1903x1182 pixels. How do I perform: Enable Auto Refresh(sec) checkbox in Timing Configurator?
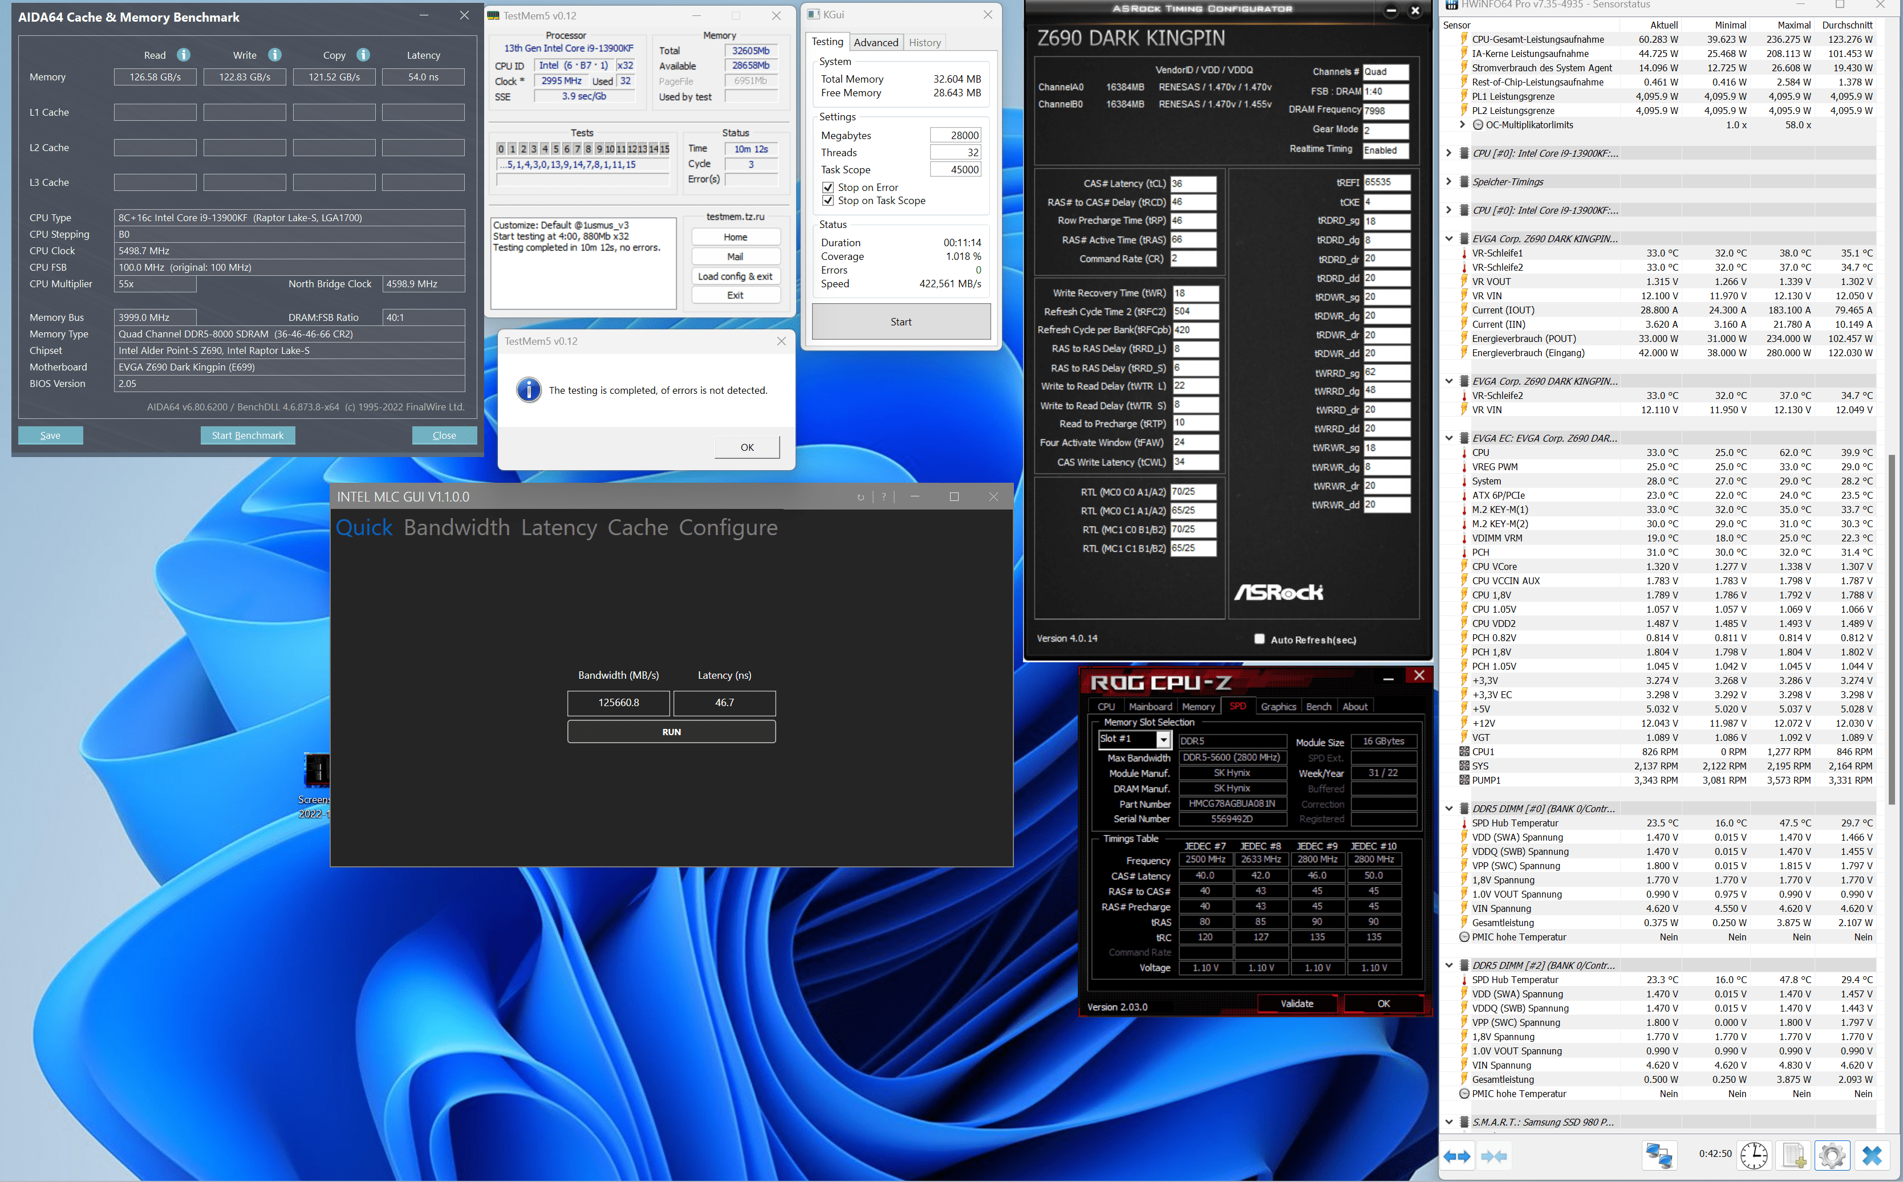pos(1259,639)
